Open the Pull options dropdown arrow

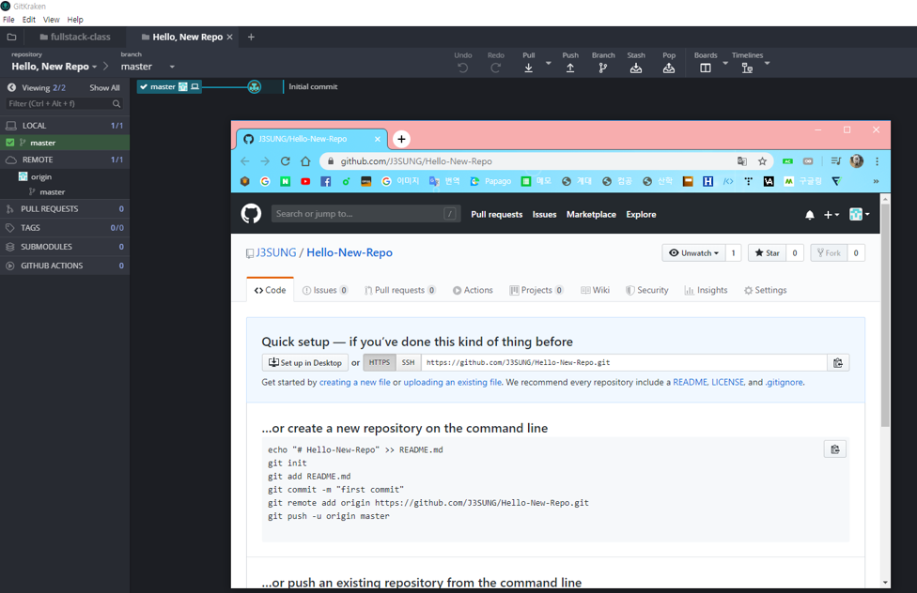548,63
